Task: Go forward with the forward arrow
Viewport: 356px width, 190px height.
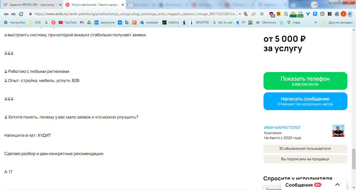Action: (14, 14)
